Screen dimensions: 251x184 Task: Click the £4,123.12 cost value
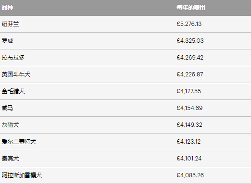[188, 142]
